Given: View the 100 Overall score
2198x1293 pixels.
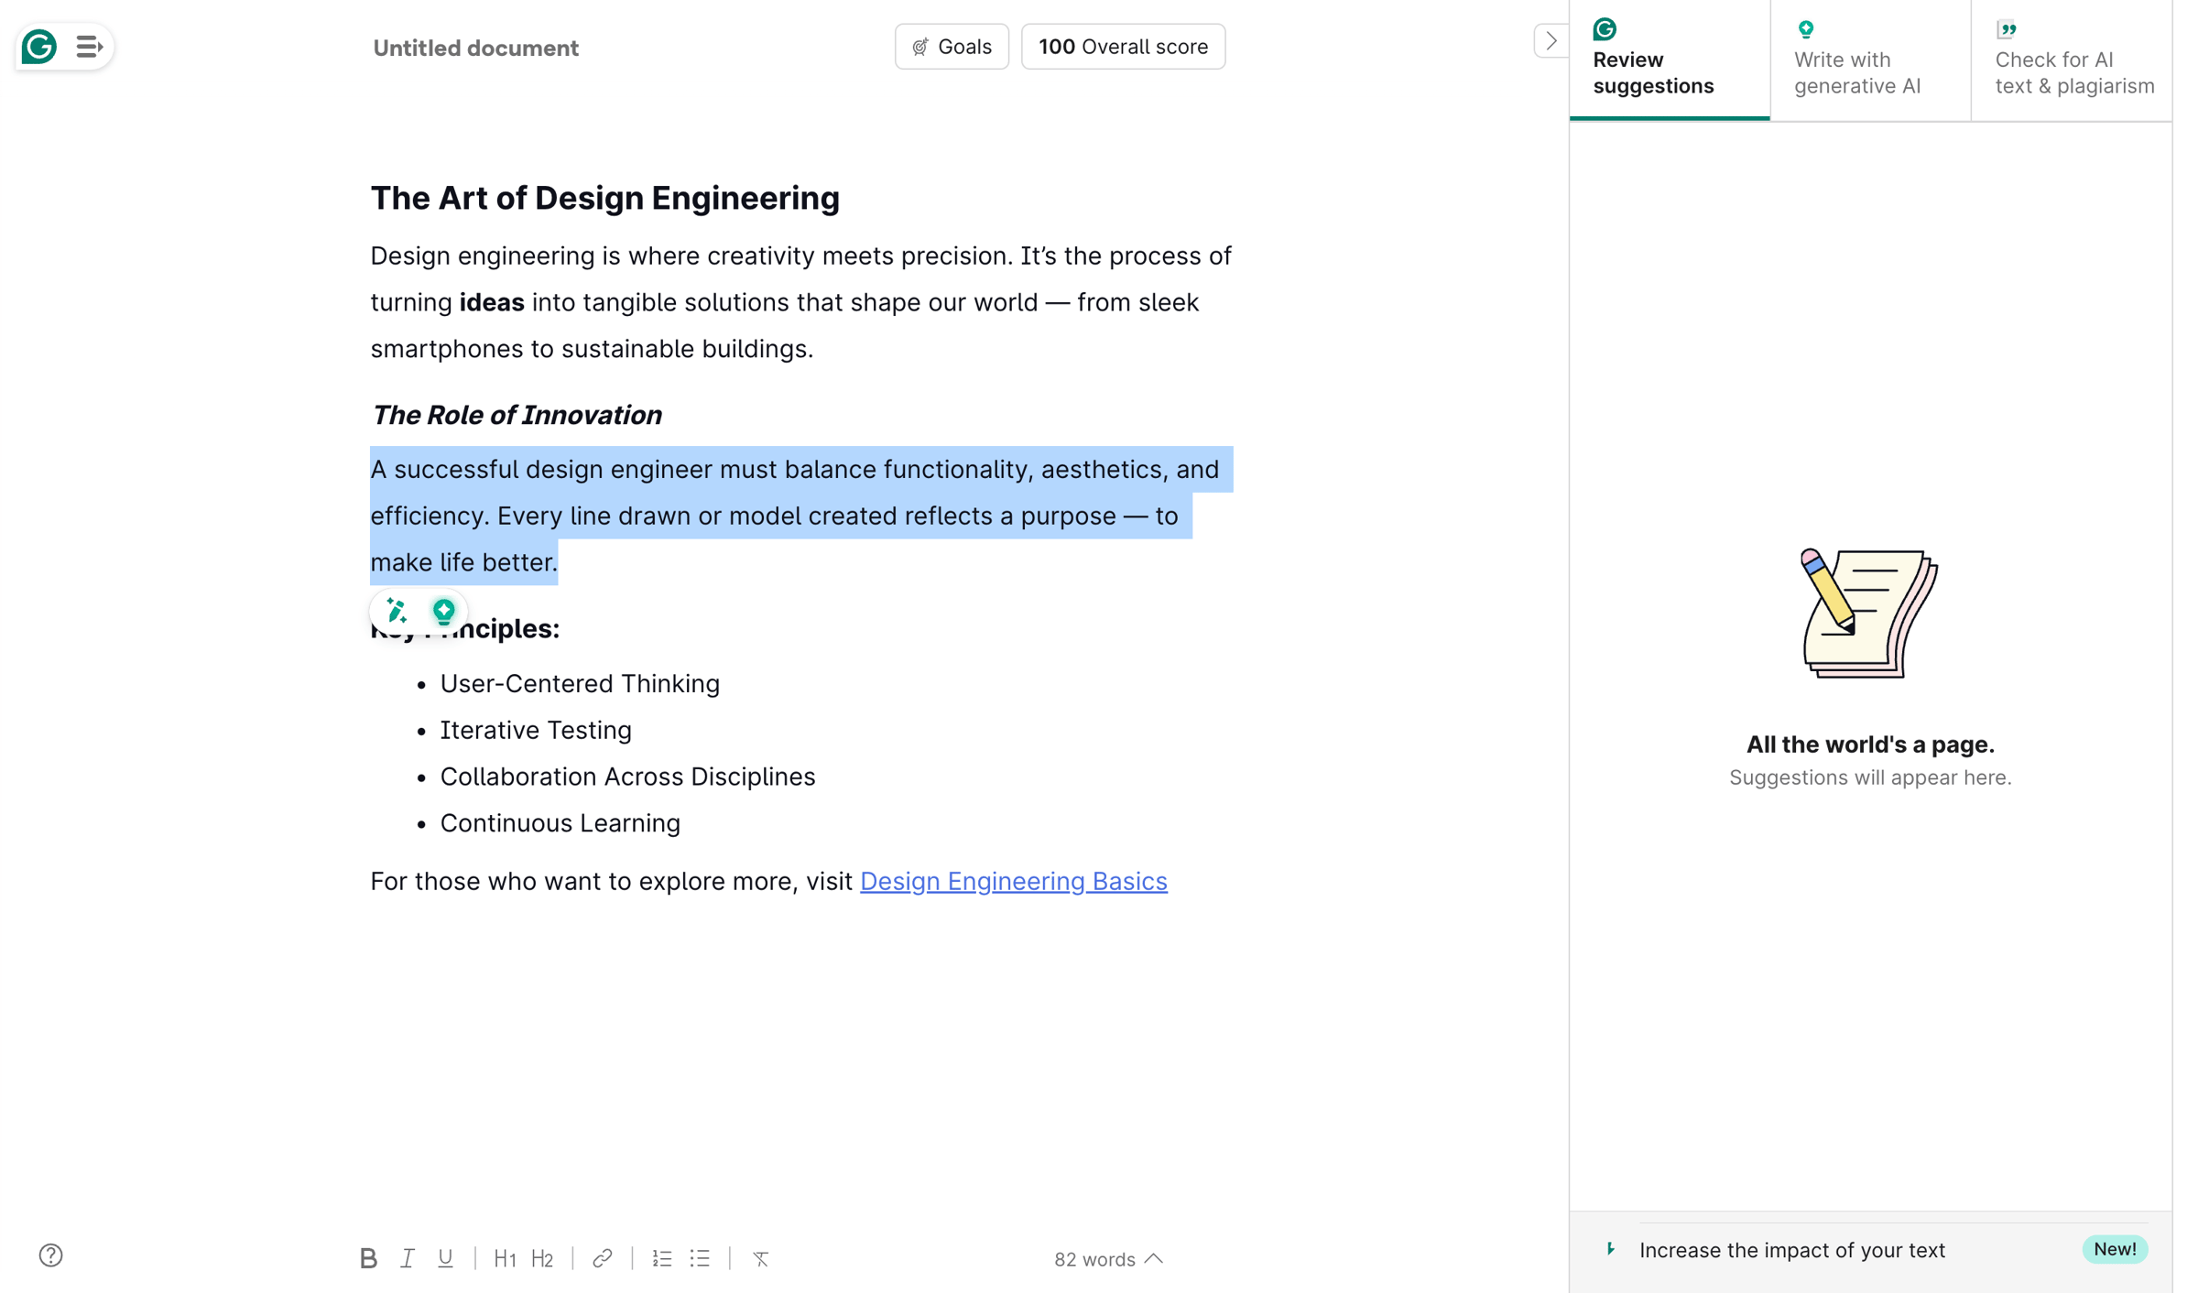Looking at the screenshot, I should click(x=1123, y=47).
